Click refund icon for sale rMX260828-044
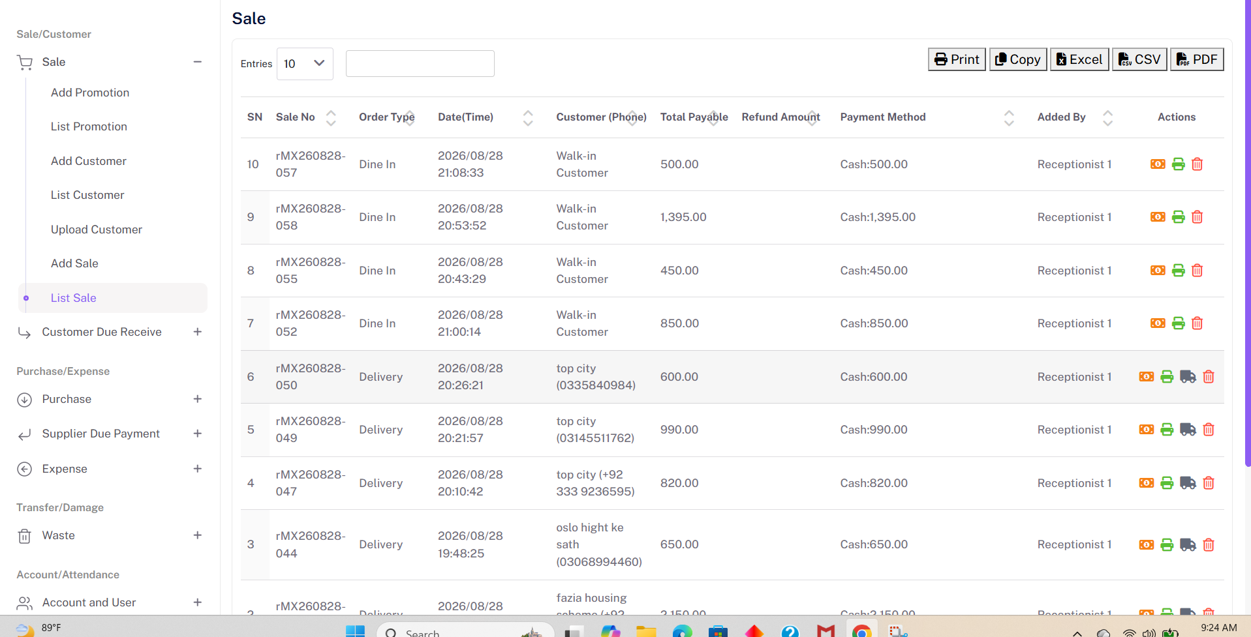The width and height of the screenshot is (1251, 637). pyautogui.click(x=1147, y=545)
